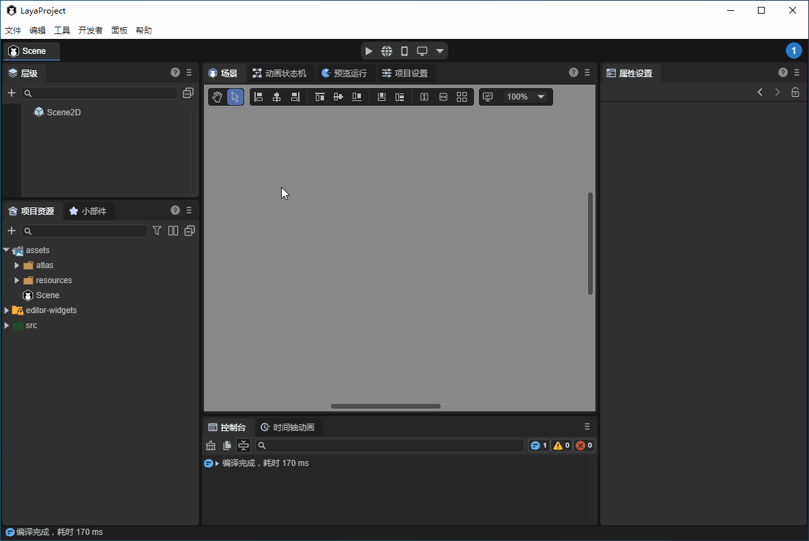Image resolution: width=809 pixels, height=541 pixels.
Task: Click the play button in the top toolbar
Action: [x=369, y=51]
